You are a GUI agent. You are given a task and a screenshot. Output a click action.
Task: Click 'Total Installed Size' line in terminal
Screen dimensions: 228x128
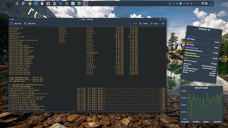coord(26,80)
